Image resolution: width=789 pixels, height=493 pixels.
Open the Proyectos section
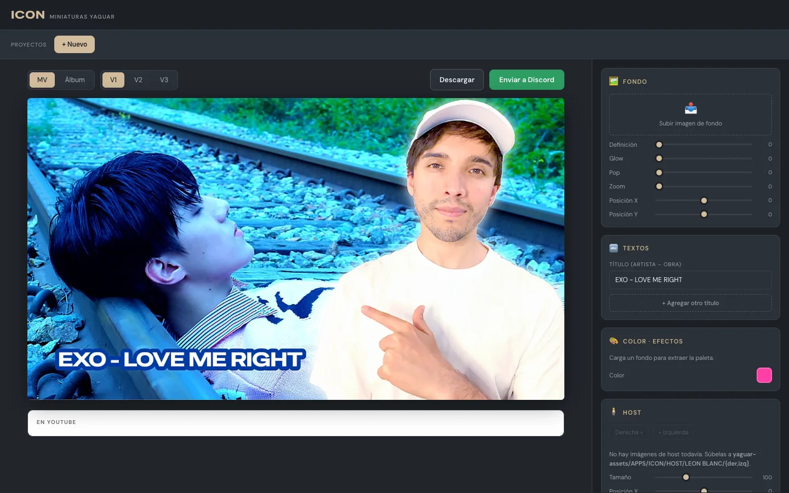point(28,45)
